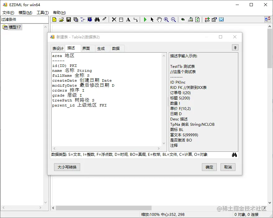Open the 文件(F) menu
Viewport: 273px width, 218px height.
click(8, 12)
